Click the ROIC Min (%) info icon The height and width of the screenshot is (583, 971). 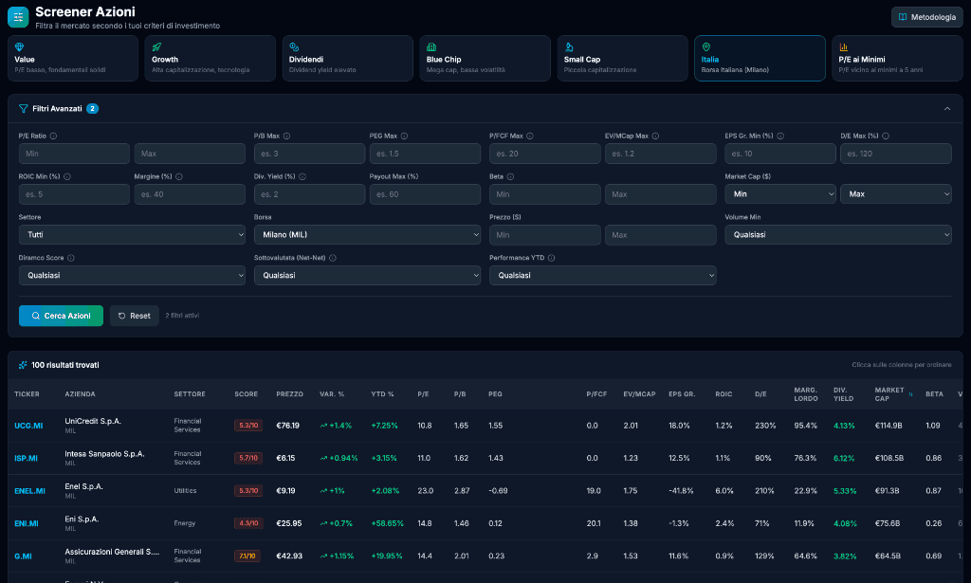click(x=67, y=177)
